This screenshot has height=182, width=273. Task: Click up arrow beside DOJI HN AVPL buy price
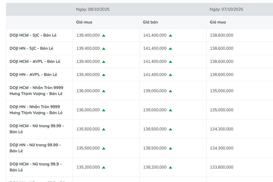[103, 75]
